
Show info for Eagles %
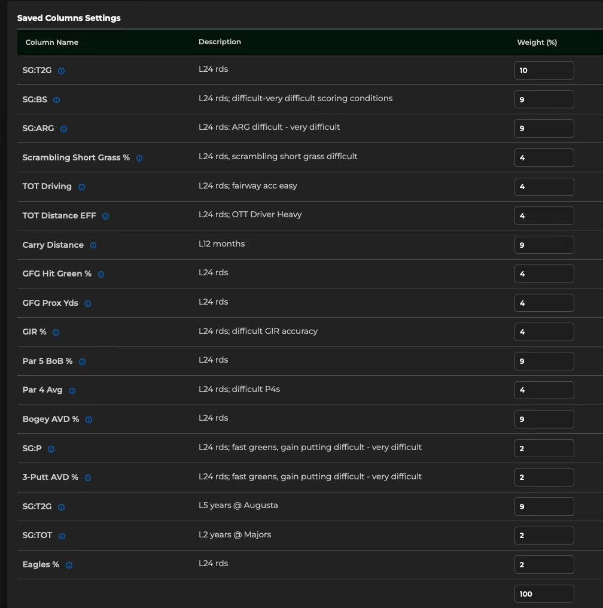click(x=69, y=565)
